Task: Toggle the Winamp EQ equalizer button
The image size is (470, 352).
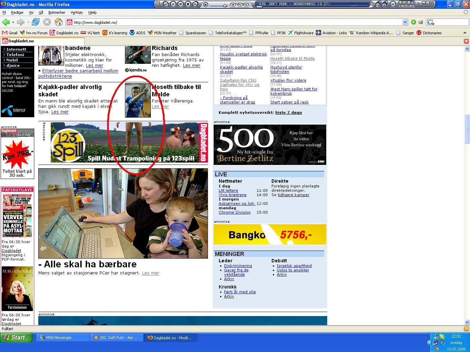Action: pyautogui.click(x=393, y=5)
